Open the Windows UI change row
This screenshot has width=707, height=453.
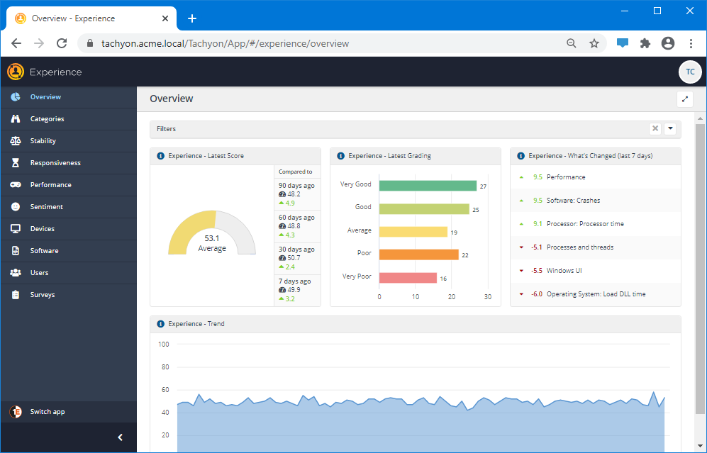[595, 271]
